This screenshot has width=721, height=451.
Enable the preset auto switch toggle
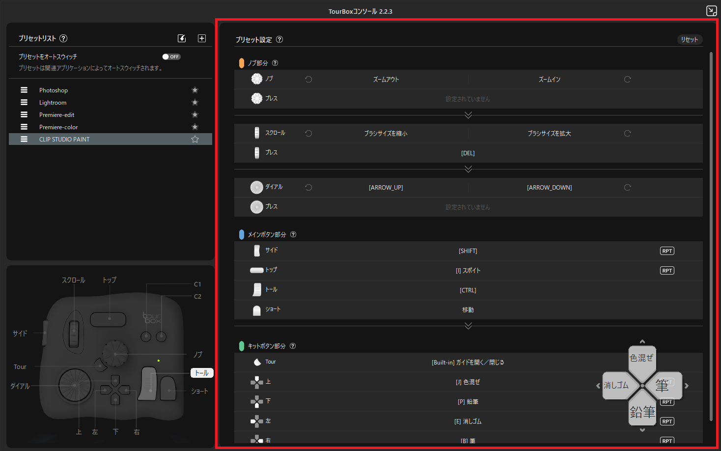[171, 57]
